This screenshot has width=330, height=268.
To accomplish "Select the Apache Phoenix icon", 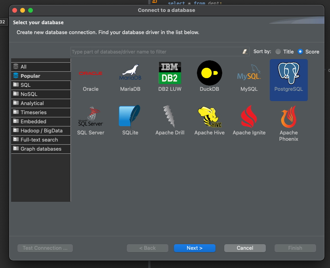I will pos(288,117).
